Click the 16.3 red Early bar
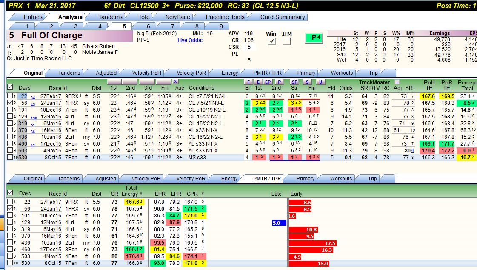This screenshot has height=270, width=477. click(311, 250)
